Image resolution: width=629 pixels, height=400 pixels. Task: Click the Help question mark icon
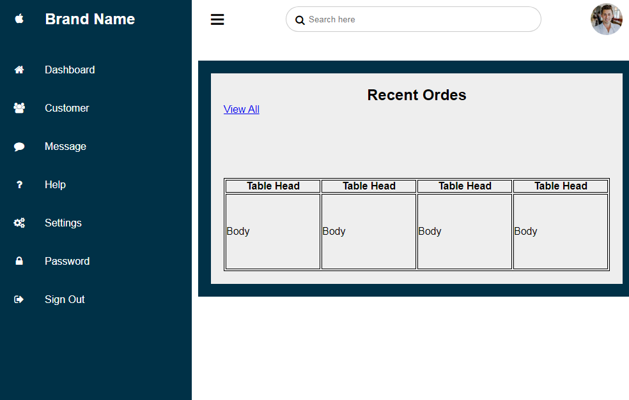click(x=19, y=184)
